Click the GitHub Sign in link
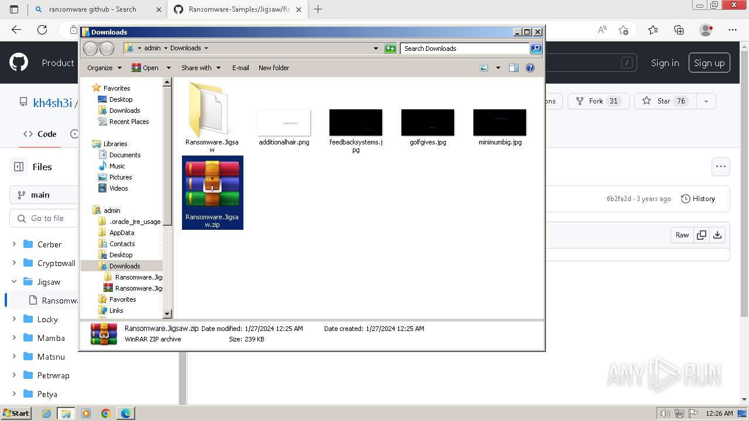The image size is (749, 421). (665, 63)
